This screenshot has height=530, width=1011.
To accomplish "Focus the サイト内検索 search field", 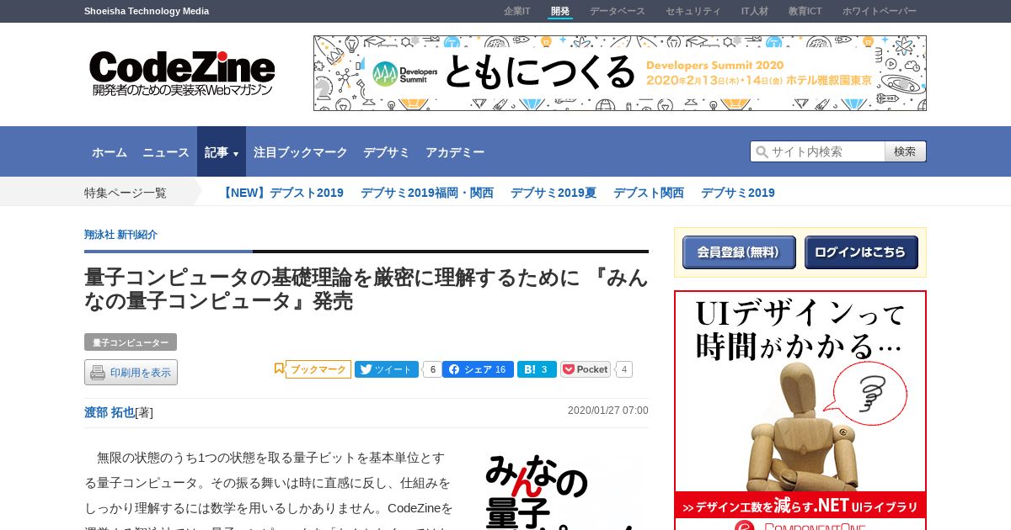I will [x=818, y=151].
